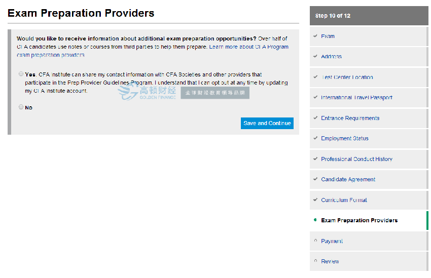Open International Travel Passport step
Screen dimensions: 431x278
[356, 98]
